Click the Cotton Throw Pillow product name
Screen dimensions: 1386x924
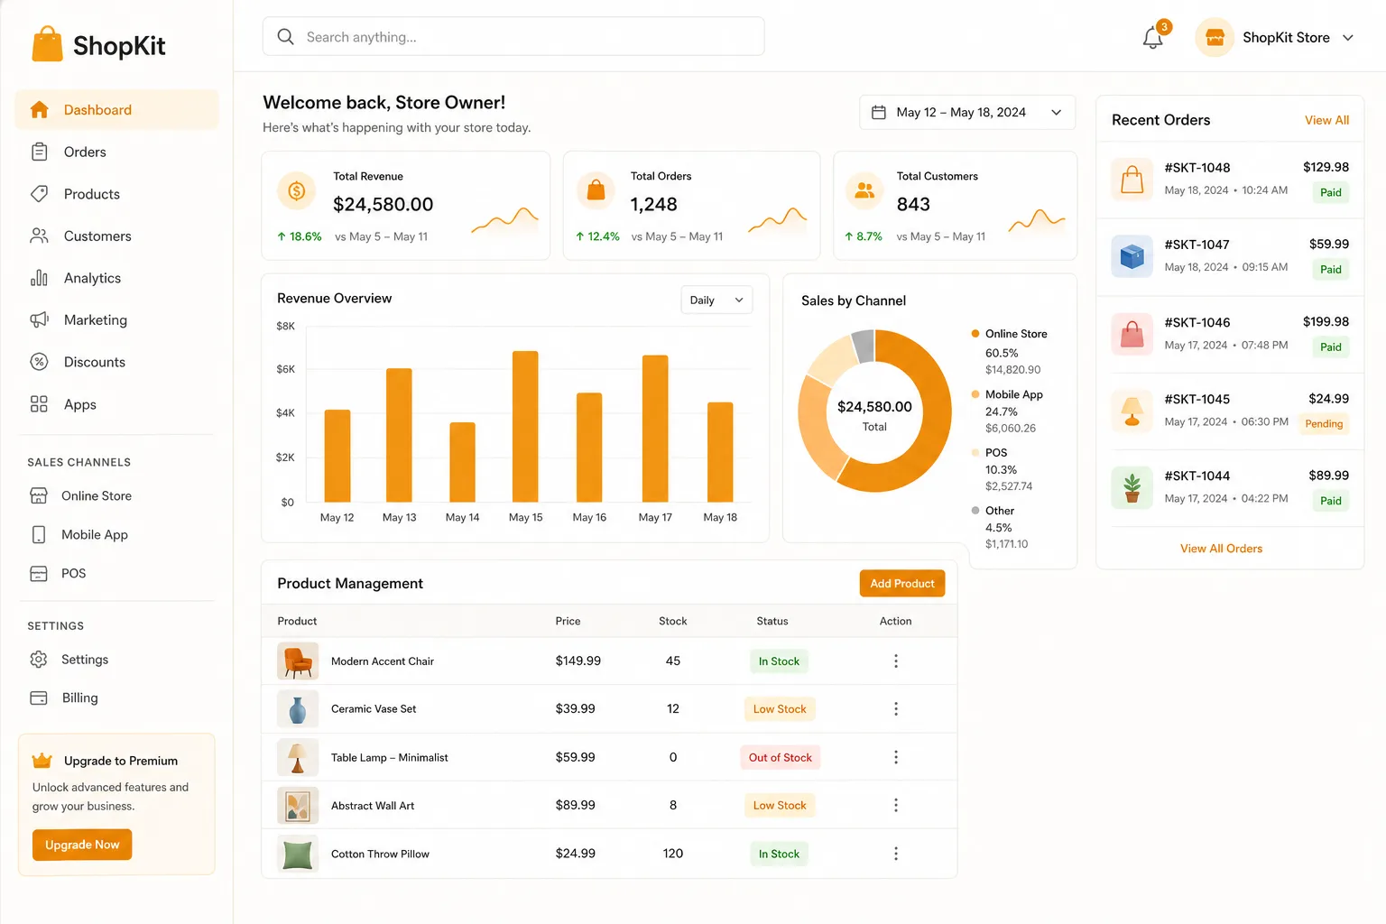click(x=380, y=855)
